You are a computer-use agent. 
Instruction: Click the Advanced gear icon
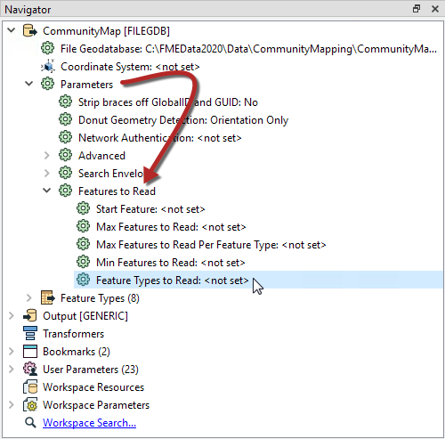(x=65, y=155)
